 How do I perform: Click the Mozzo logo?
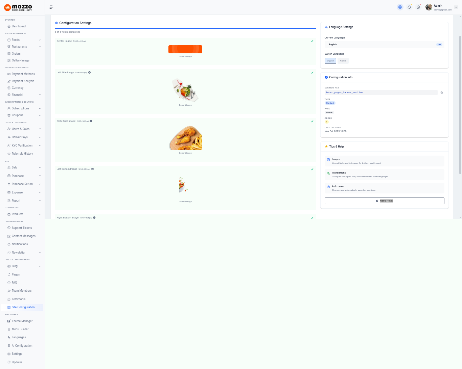click(18, 7)
